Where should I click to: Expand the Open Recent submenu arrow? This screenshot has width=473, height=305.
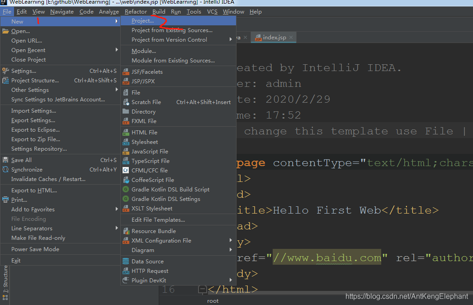[x=116, y=49]
